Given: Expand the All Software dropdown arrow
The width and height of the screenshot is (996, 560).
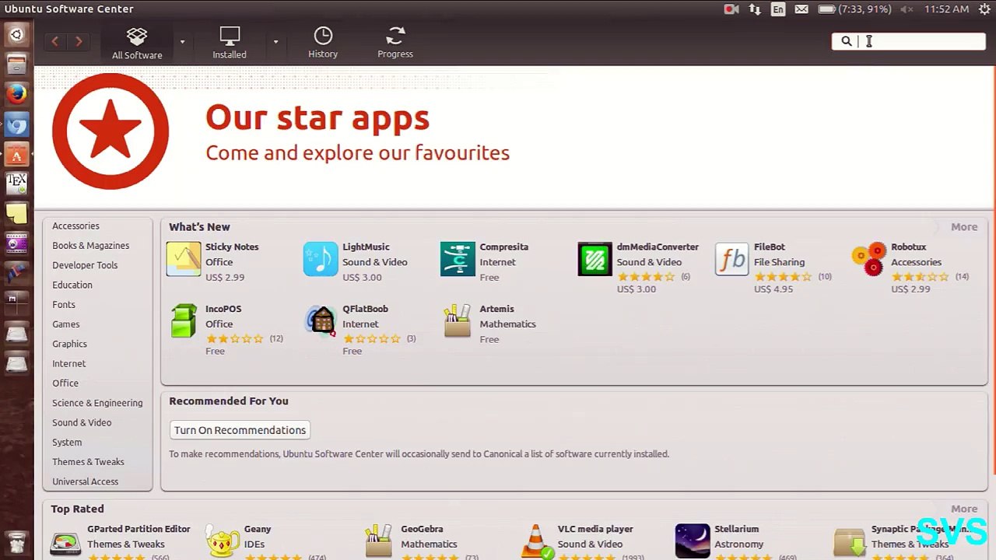Looking at the screenshot, I should (182, 42).
